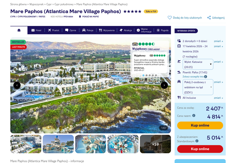
Task: Select the third review carousel dot
Action: click(150, 75)
